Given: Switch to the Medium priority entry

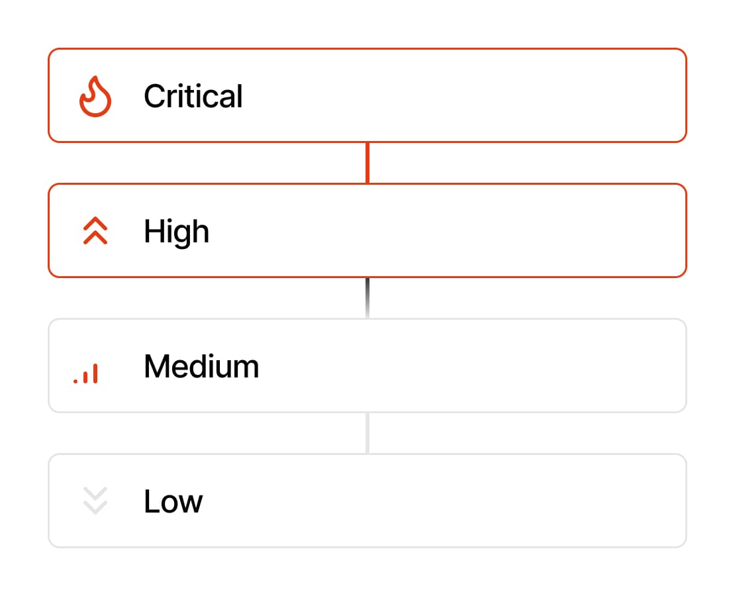Looking at the screenshot, I should (367, 366).
